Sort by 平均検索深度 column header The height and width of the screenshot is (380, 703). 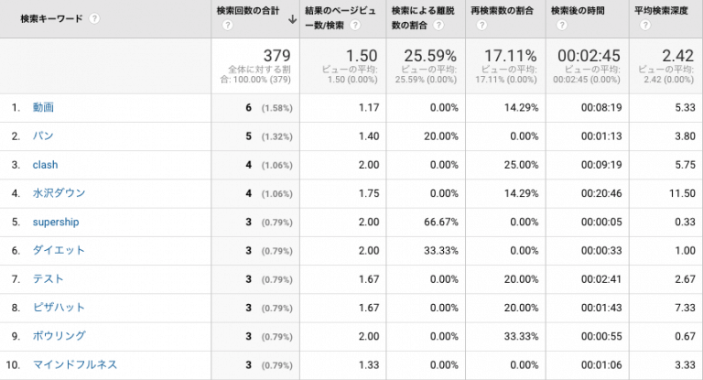(661, 11)
